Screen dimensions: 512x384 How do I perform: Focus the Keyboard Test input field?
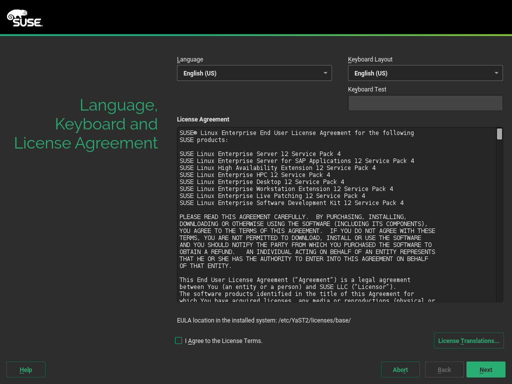pos(425,103)
